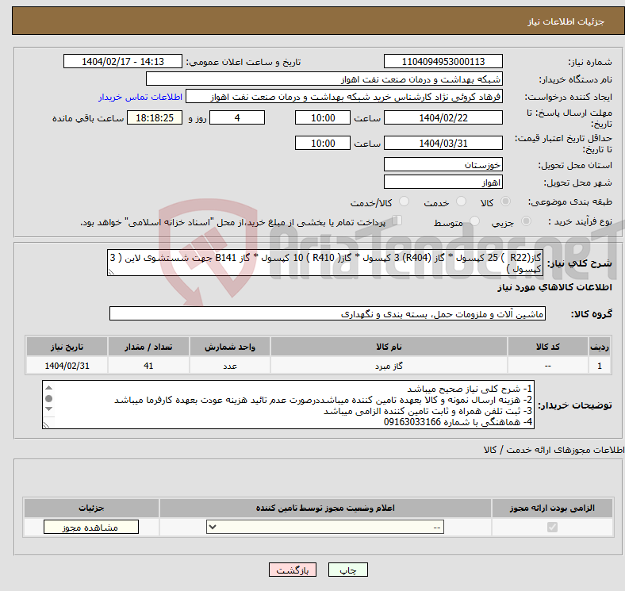Toggle the mandatory license checkbox
Image resolution: width=625 pixels, height=591 pixels.
click(x=552, y=528)
